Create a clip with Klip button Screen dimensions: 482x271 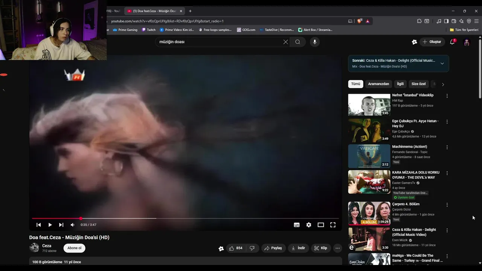click(x=321, y=248)
